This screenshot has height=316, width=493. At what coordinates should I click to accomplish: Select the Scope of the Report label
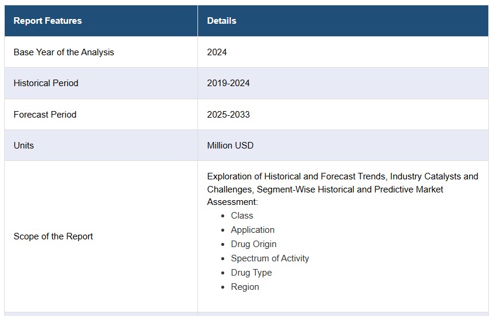(x=54, y=236)
